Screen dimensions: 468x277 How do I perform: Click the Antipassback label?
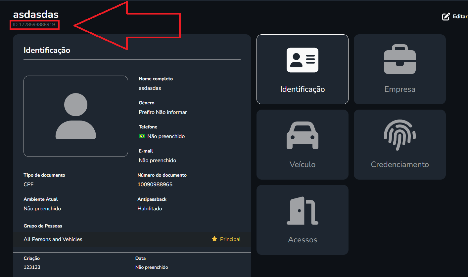(152, 199)
